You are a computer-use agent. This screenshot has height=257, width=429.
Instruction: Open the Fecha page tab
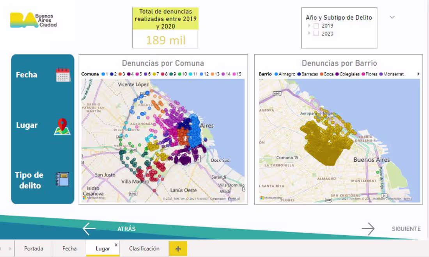point(69,248)
